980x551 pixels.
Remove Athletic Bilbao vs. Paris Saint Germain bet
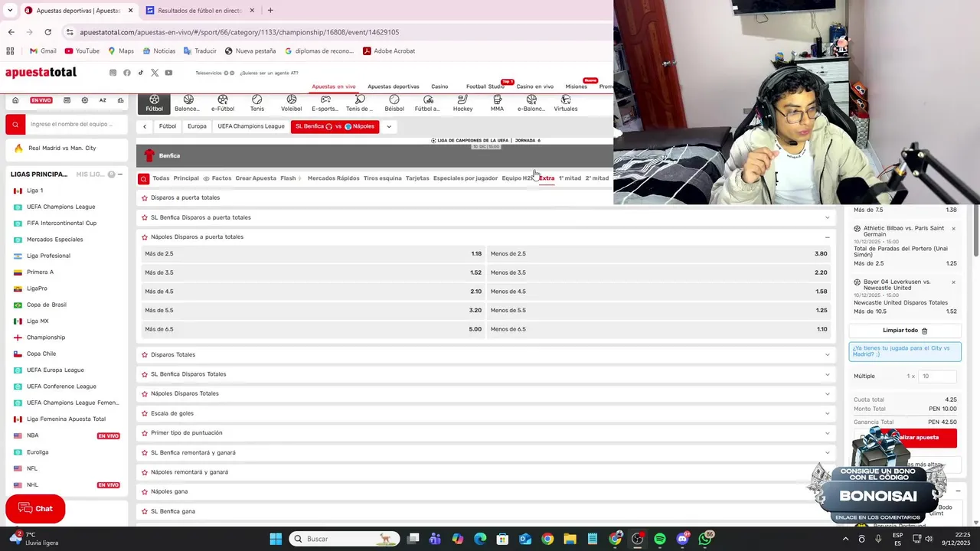point(953,229)
